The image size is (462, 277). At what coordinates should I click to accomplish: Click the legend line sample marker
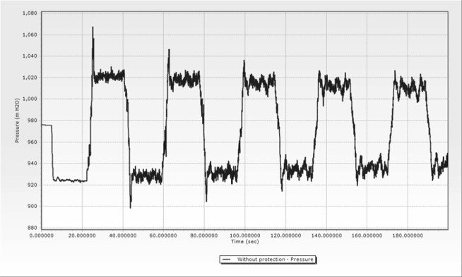(x=227, y=259)
